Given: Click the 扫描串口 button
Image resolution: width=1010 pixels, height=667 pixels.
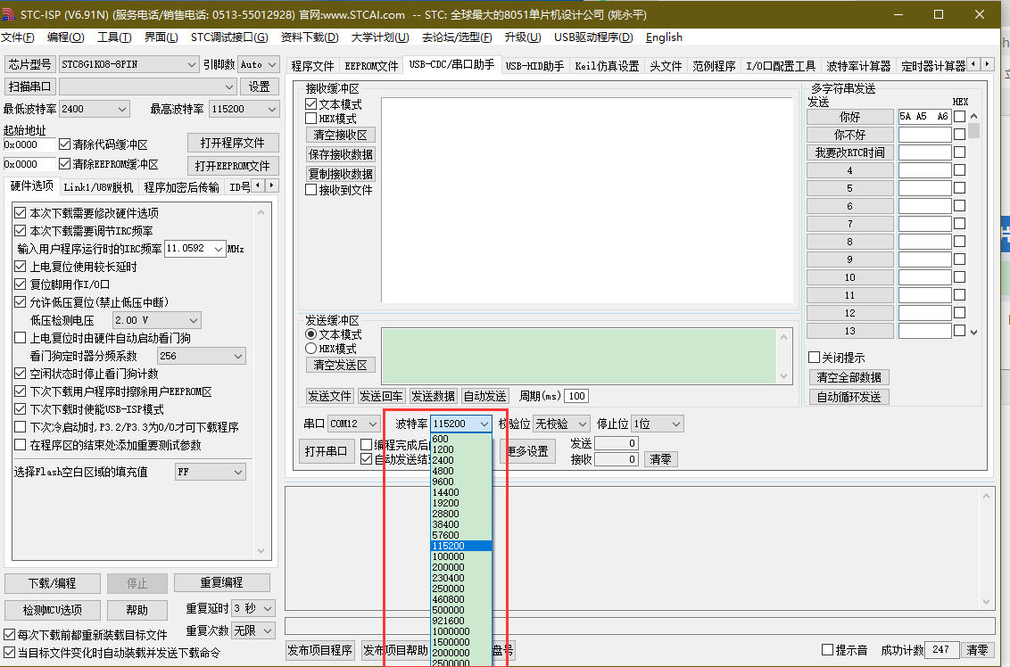Looking at the screenshot, I should pos(29,86).
